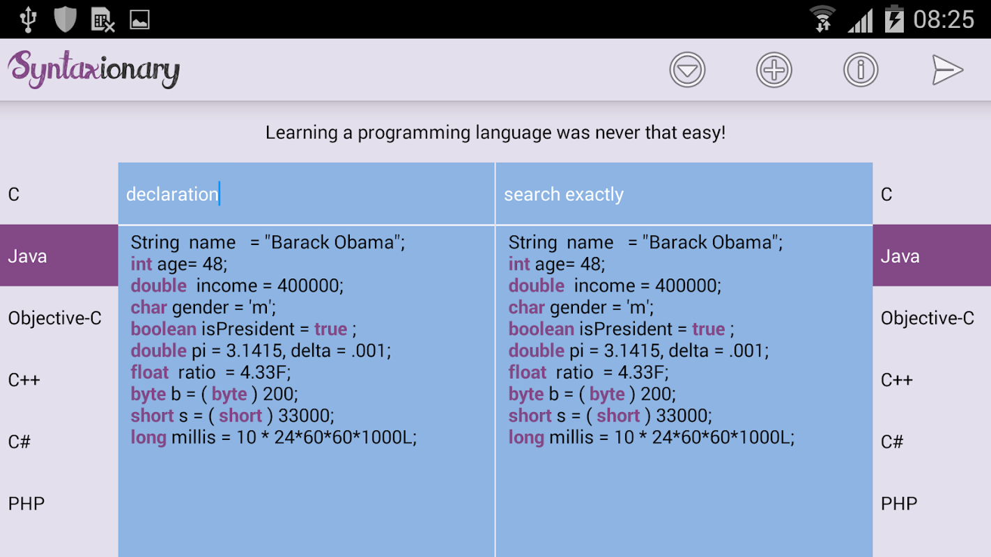
Task: Select C in the left language list
Action: (x=59, y=194)
